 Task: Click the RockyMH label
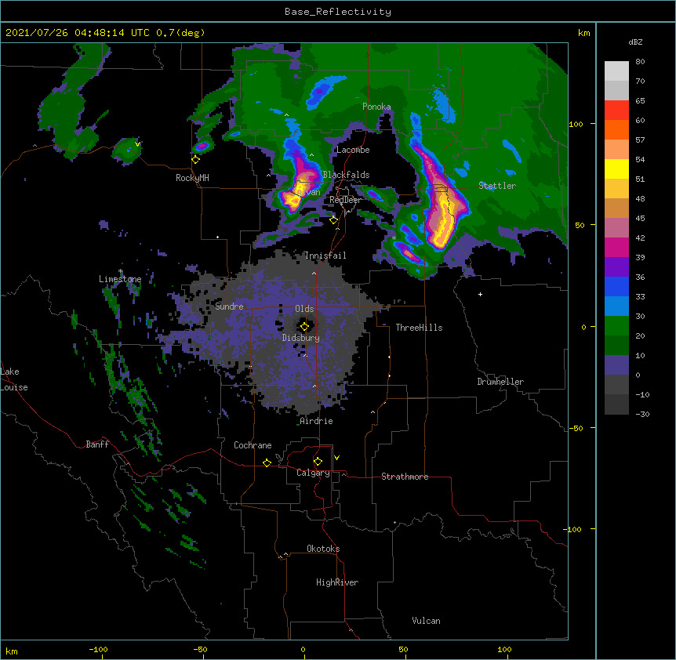click(x=192, y=178)
